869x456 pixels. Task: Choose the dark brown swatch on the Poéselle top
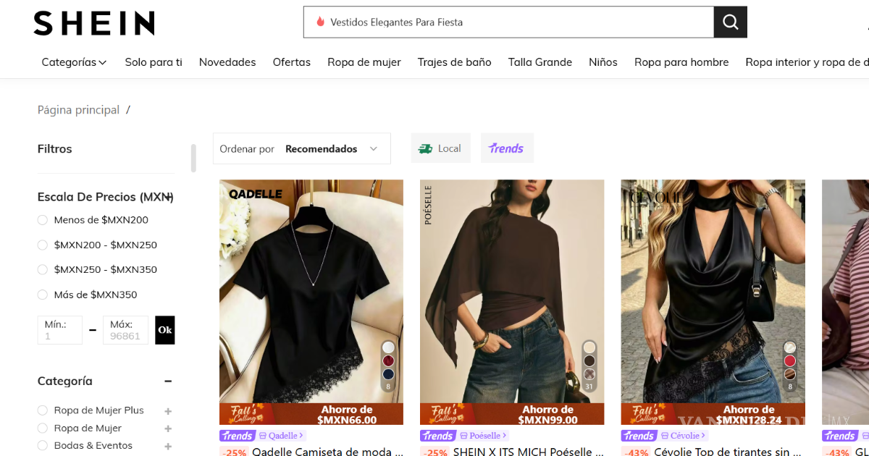pyautogui.click(x=589, y=360)
